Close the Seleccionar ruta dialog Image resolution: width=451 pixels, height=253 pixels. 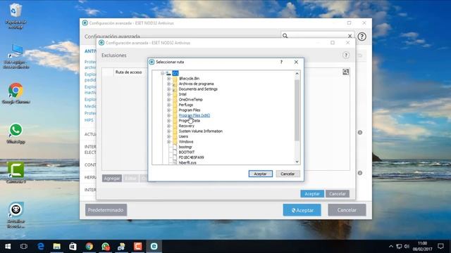pos(296,62)
